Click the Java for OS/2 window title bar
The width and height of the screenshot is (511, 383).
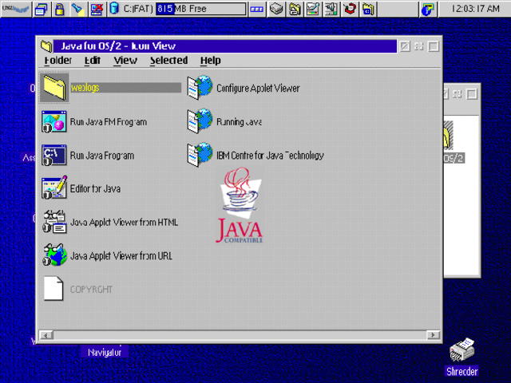(225, 46)
